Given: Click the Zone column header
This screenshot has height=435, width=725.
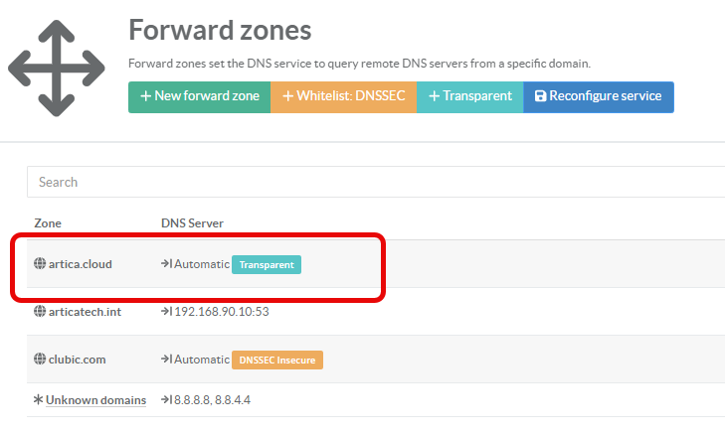Looking at the screenshot, I should click(48, 223).
